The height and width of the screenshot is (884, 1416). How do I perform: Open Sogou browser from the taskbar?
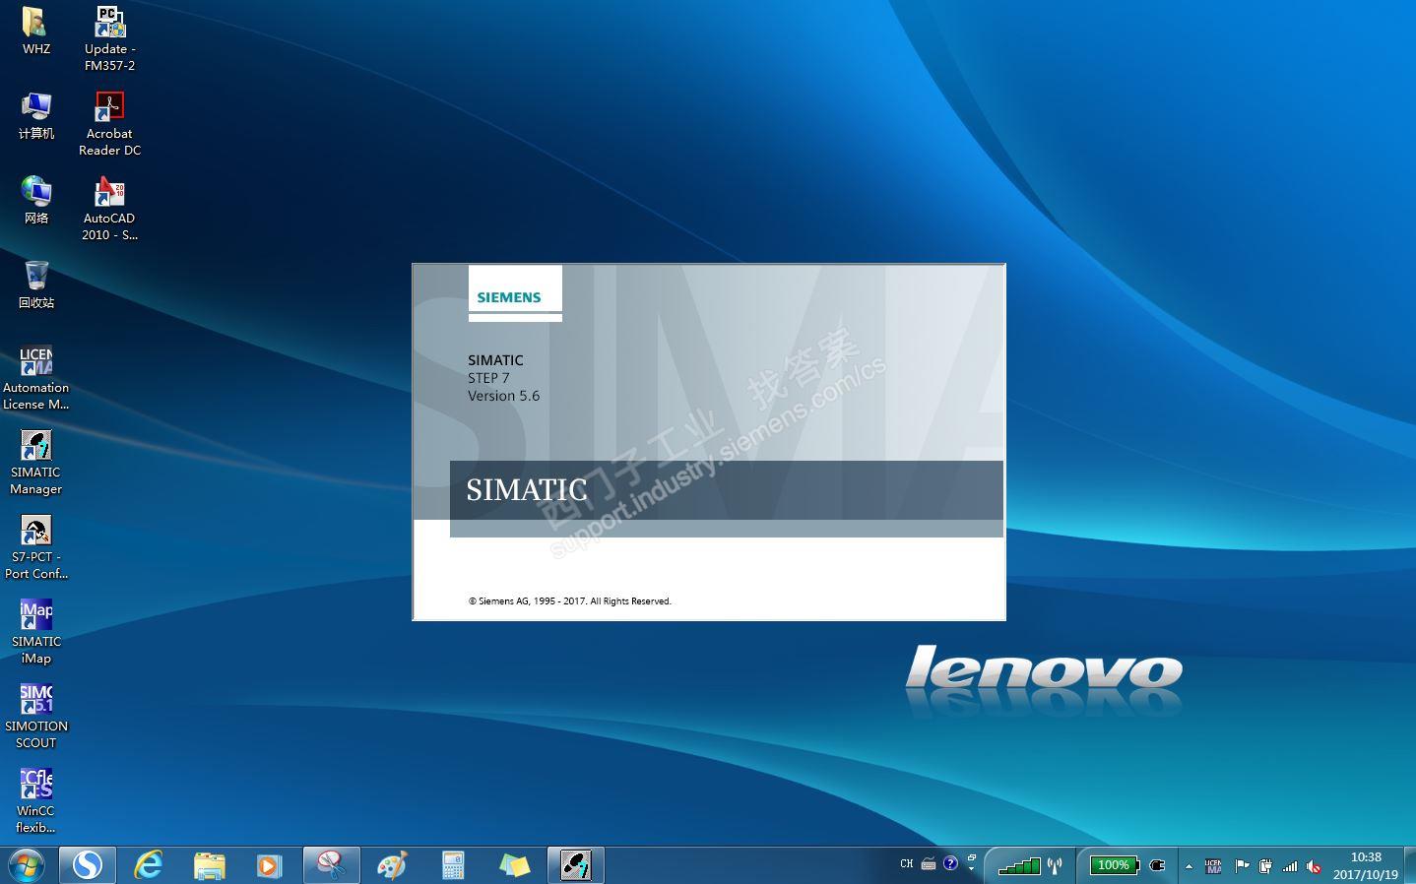click(88, 865)
